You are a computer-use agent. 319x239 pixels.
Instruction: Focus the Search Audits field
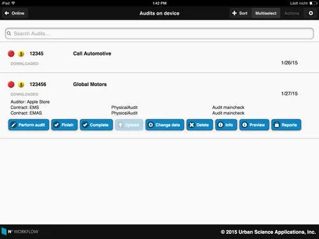pos(159,34)
